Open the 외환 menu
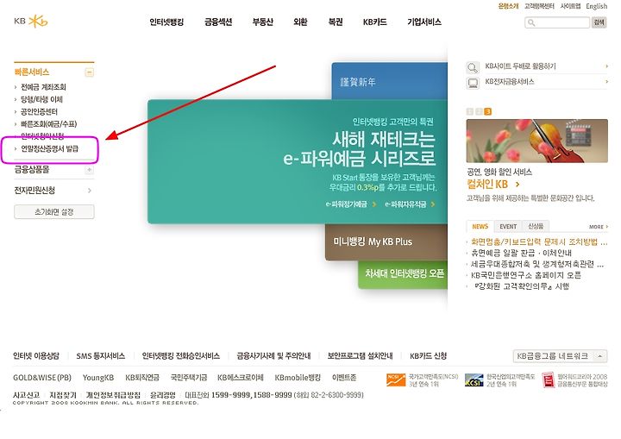Viewport: 621px width, 439px height. pos(300,22)
